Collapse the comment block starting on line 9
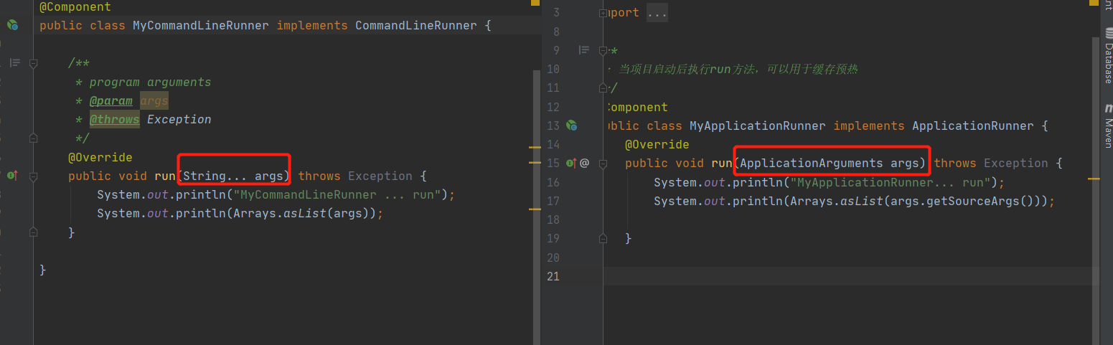Image resolution: width=1113 pixels, height=345 pixels. 603,50
